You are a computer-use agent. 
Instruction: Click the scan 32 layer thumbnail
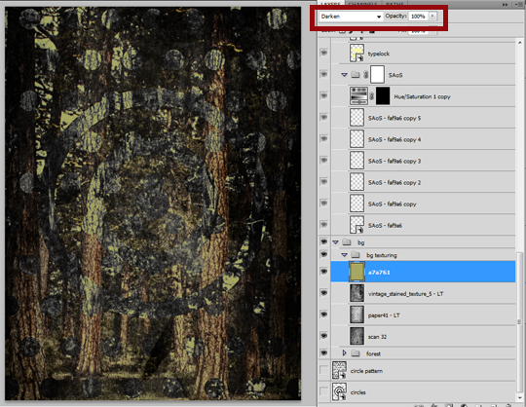point(357,336)
